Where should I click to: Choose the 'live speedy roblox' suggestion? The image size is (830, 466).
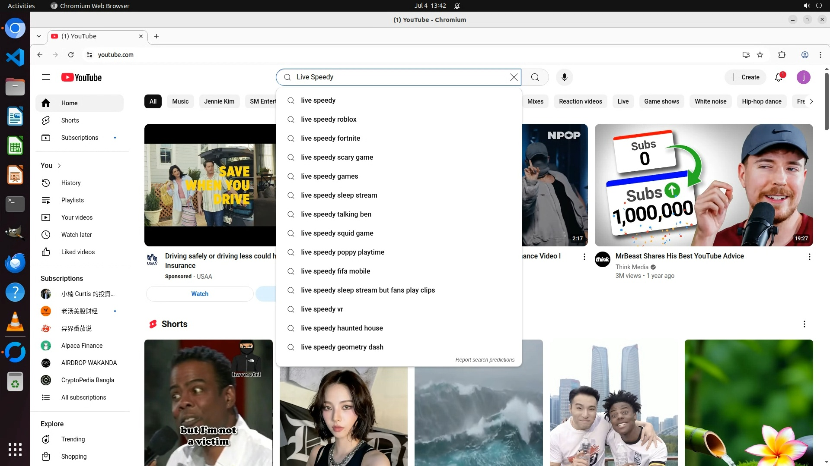329,120
